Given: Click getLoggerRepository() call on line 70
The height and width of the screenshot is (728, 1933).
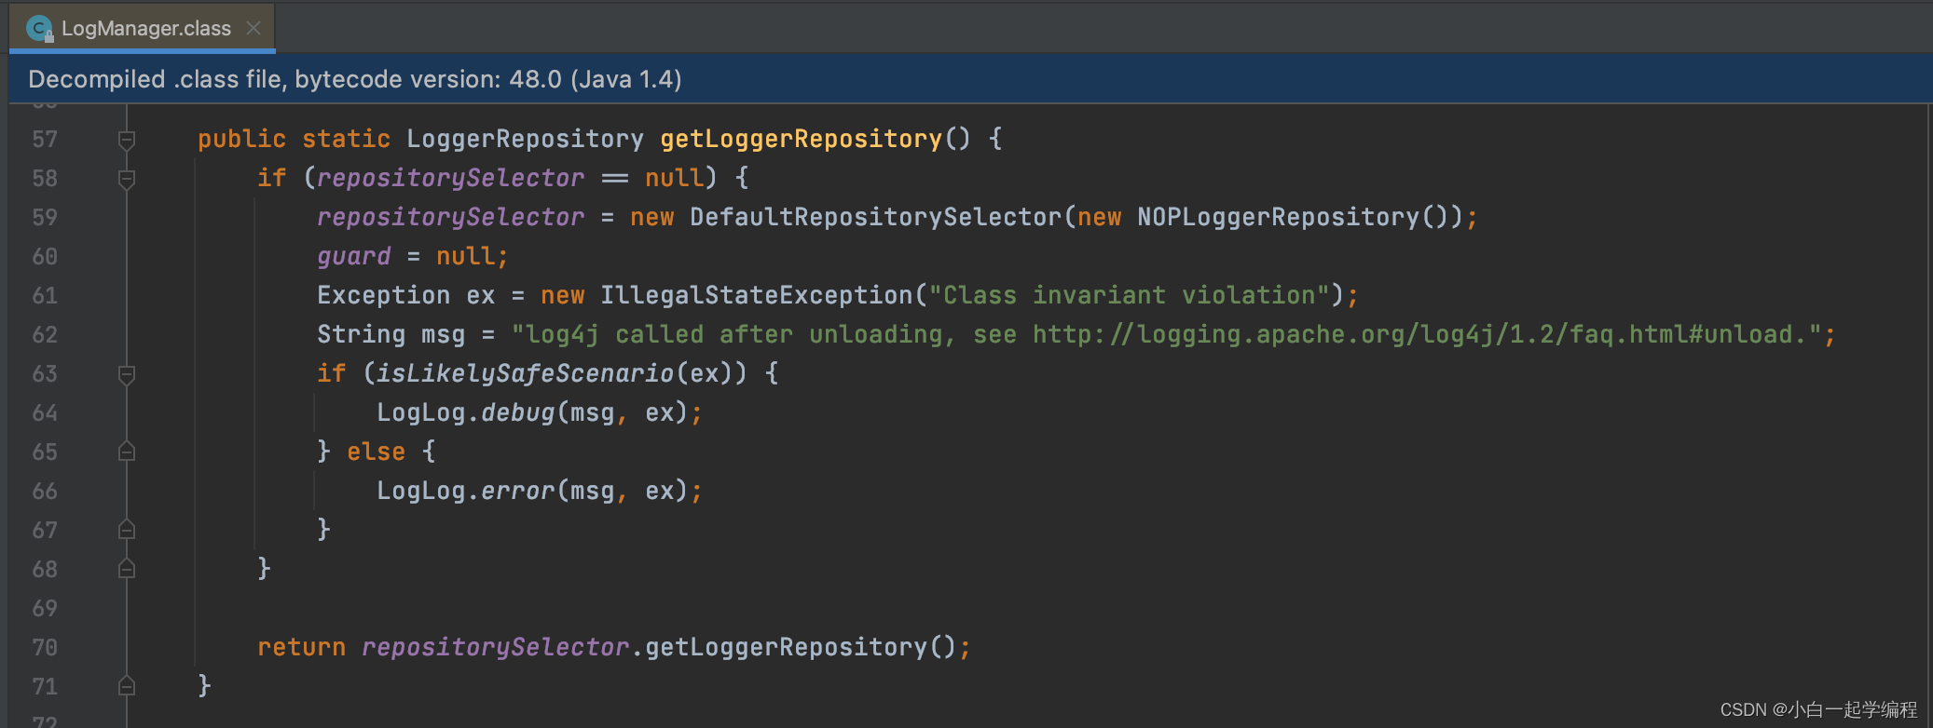Looking at the screenshot, I should pyautogui.click(x=802, y=647).
